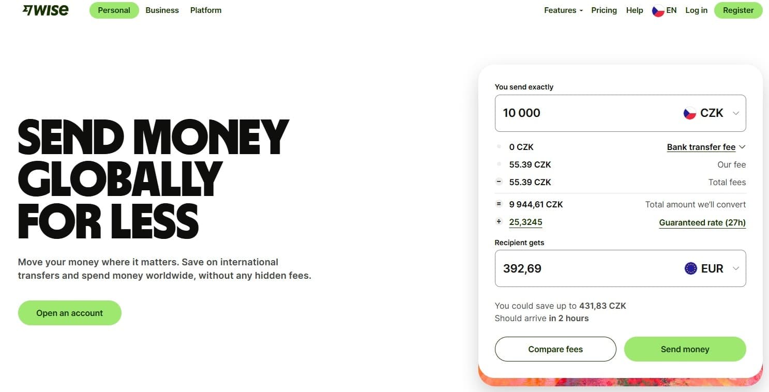Open the Platform section
Viewport: 769px width, 392px height.
[x=206, y=10]
